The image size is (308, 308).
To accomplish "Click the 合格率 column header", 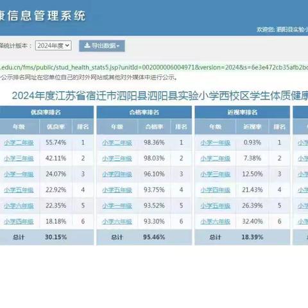I will pos(154,127).
